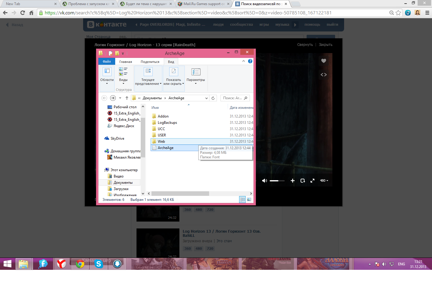
Task: Refresh the ArcheAge folder view
Action: (x=213, y=98)
